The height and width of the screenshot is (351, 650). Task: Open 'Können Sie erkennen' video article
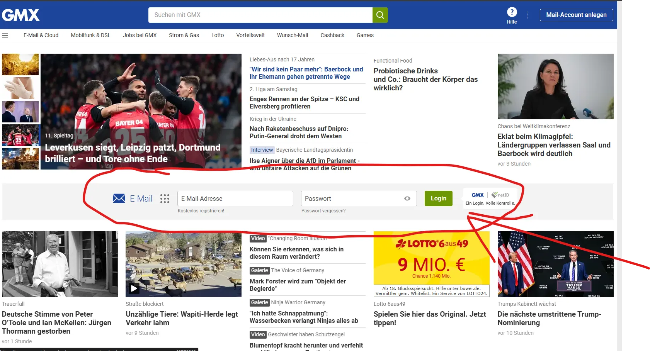coord(297,253)
